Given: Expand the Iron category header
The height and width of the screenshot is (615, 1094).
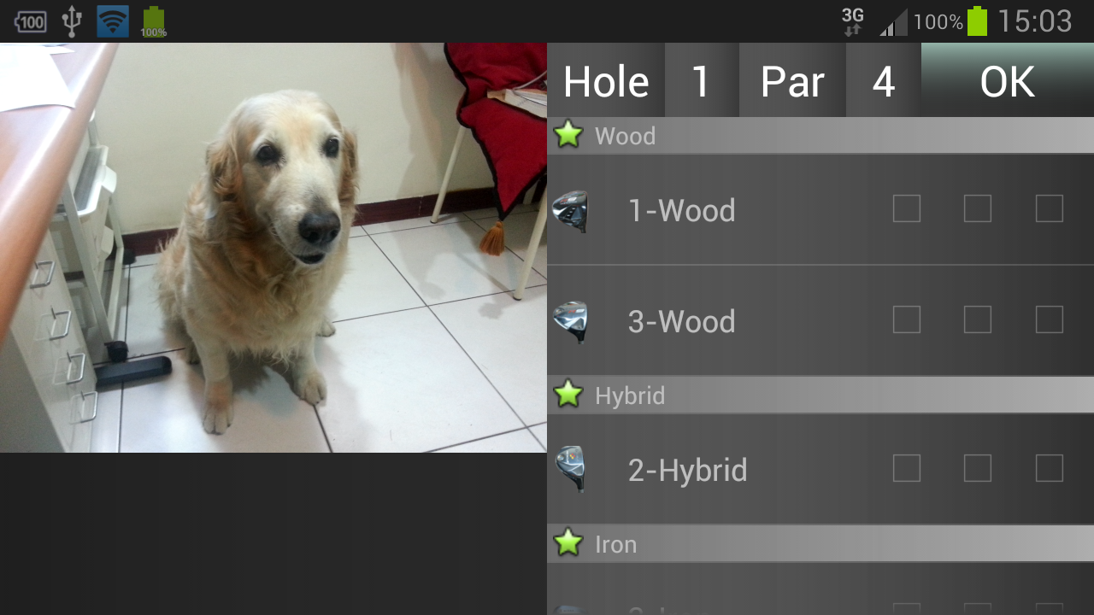Looking at the screenshot, I should pos(820,543).
